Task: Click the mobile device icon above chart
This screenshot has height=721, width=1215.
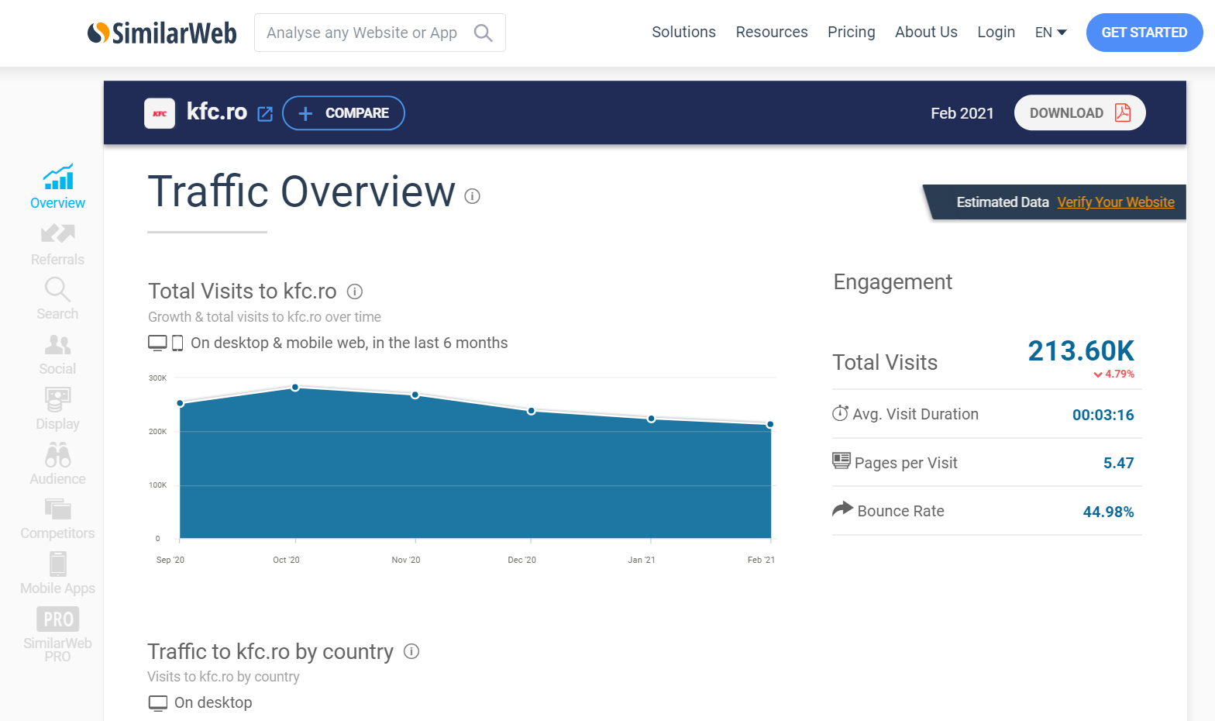Action: tap(177, 343)
